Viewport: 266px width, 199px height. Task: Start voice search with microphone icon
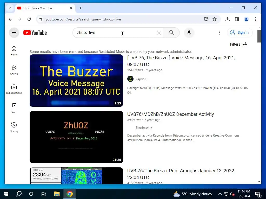(x=189, y=32)
